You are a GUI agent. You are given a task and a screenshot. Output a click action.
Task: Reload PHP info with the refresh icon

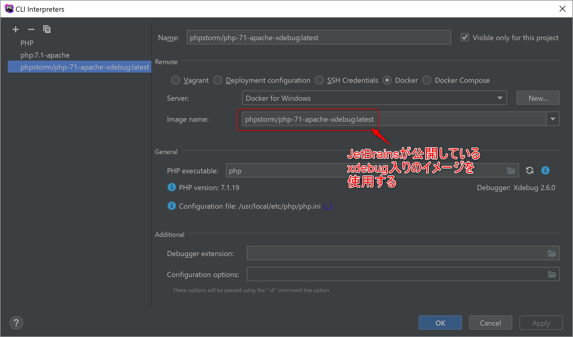(530, 170)
